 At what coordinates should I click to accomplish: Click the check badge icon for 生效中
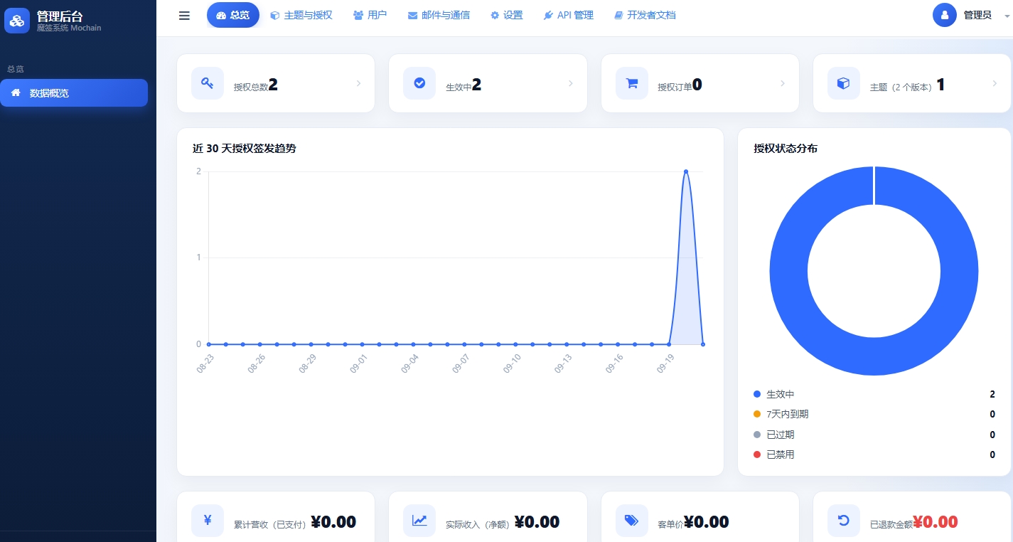coord(419,83)
